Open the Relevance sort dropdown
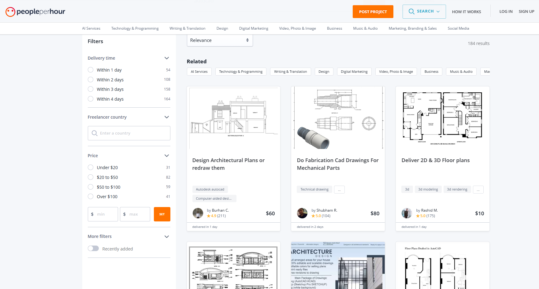The image size is (539, 289). click(x=220, y=40)
